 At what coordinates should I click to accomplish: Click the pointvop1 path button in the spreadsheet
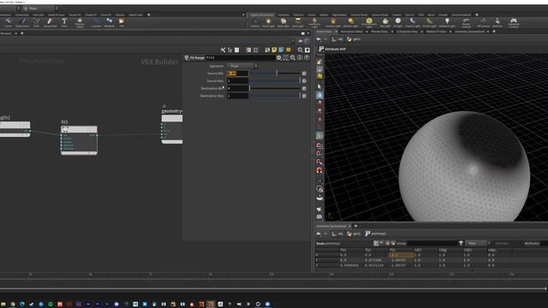tap(376, 234)
